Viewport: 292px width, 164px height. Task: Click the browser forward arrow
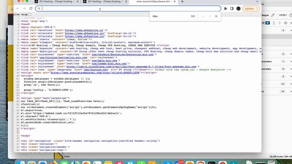click(24, 9)
